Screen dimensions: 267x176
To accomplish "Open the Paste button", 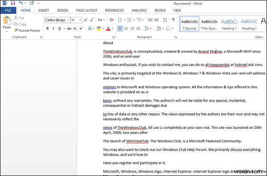I will (7, 25).
